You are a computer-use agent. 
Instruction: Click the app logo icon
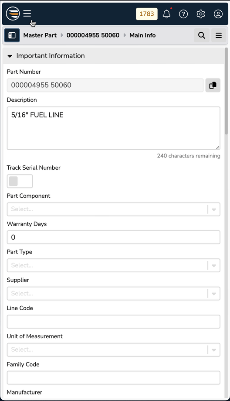pyautogui.click(x=13, y=13)
